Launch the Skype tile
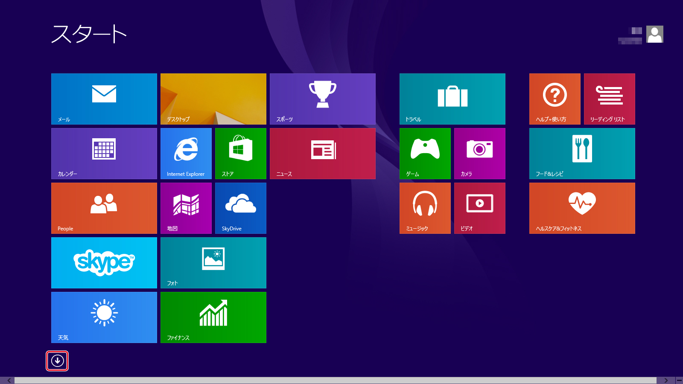 tap(104, 263)
